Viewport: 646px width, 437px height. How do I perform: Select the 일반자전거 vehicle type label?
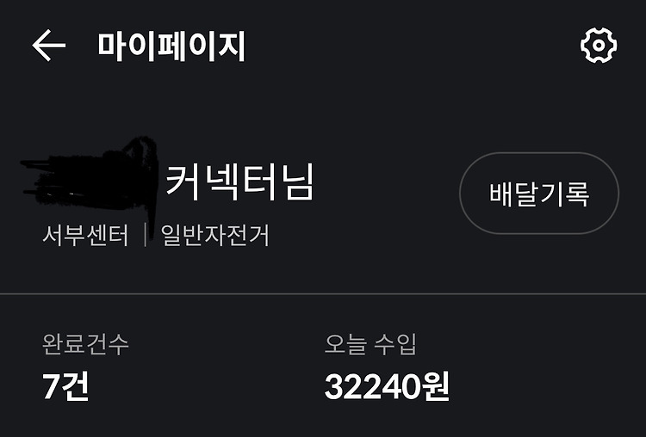pos(214,236)
